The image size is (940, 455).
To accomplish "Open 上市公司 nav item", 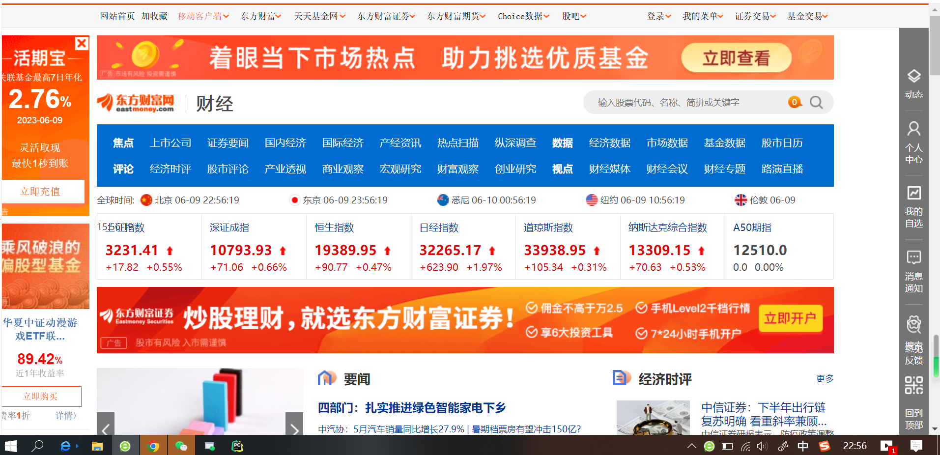I will coord(171,143).
